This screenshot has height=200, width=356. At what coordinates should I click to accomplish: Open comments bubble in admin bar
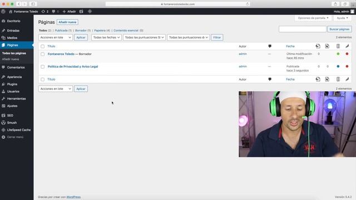(x=55, y=11)
